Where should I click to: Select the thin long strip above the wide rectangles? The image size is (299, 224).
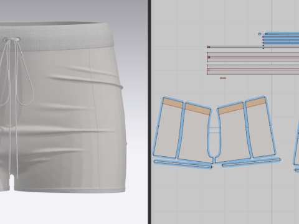[x=253, y=47]
